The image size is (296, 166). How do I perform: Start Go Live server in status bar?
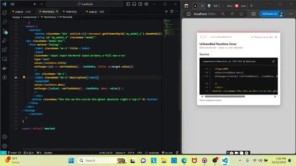[x=167, y=153]
